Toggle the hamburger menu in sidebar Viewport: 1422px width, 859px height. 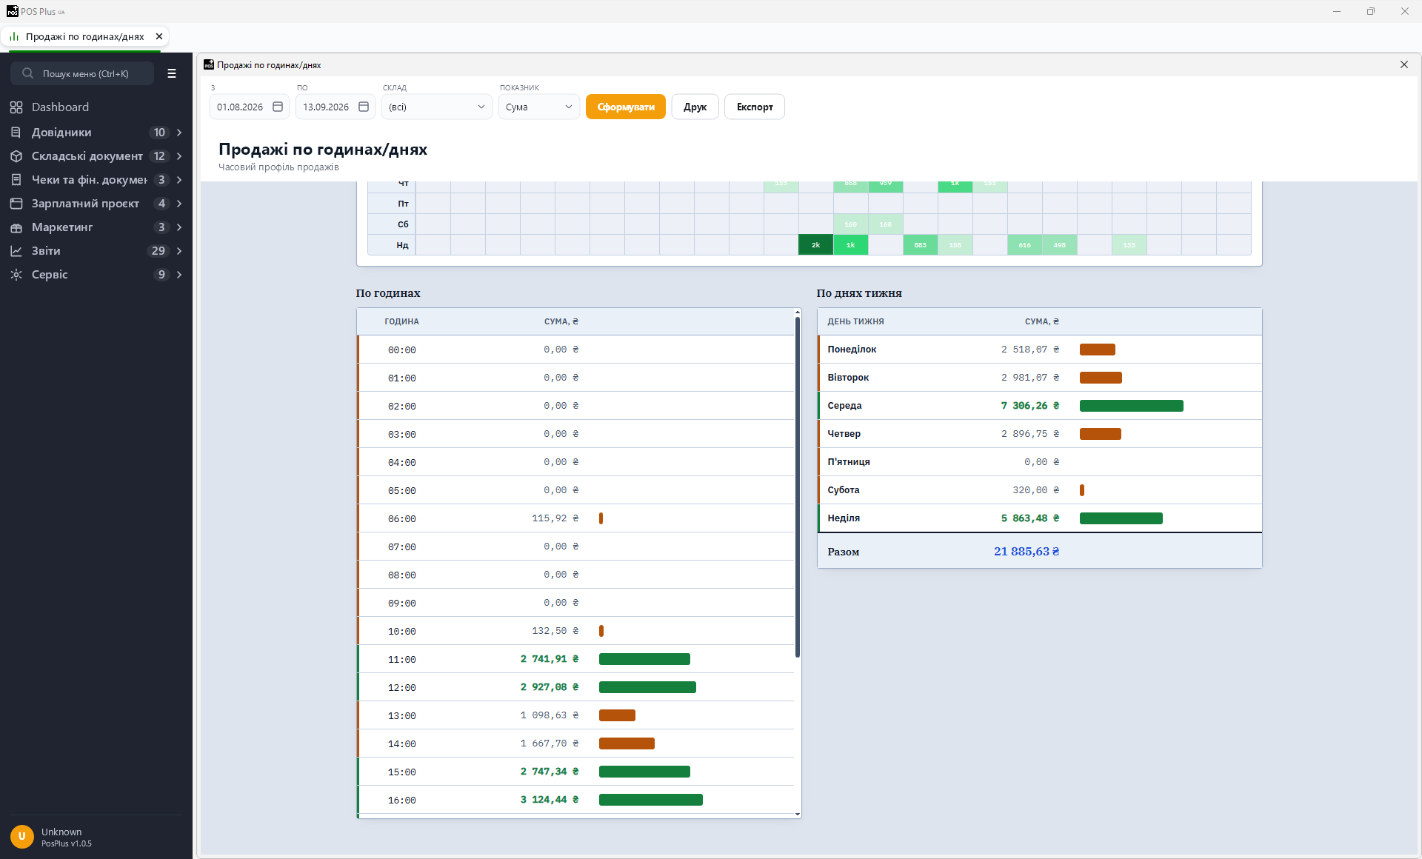[172, 73]
